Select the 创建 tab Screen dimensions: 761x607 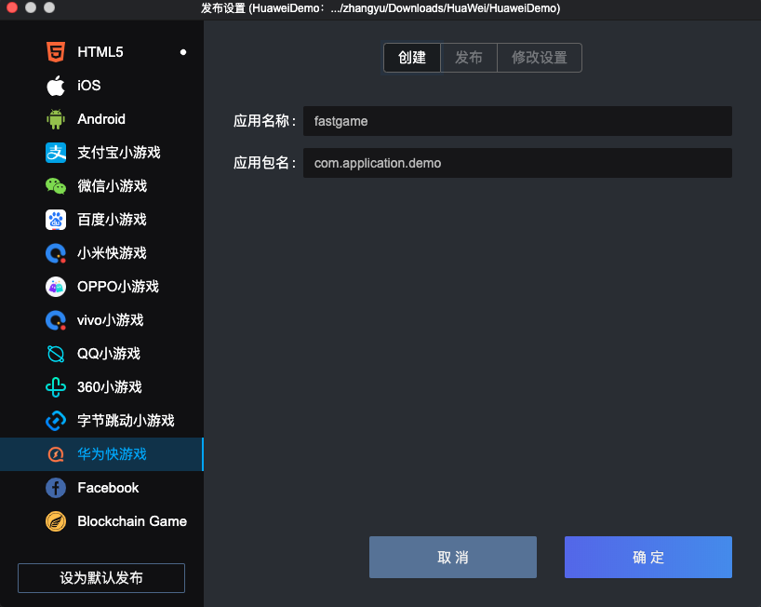point(412,58)
